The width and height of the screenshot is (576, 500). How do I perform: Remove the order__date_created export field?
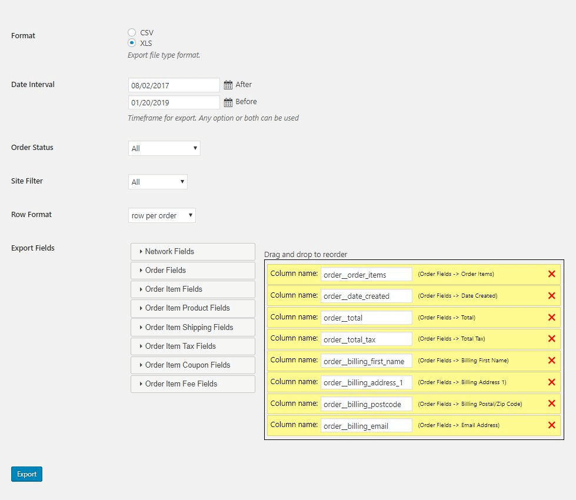pyautogui.click(x=551, y=295)
